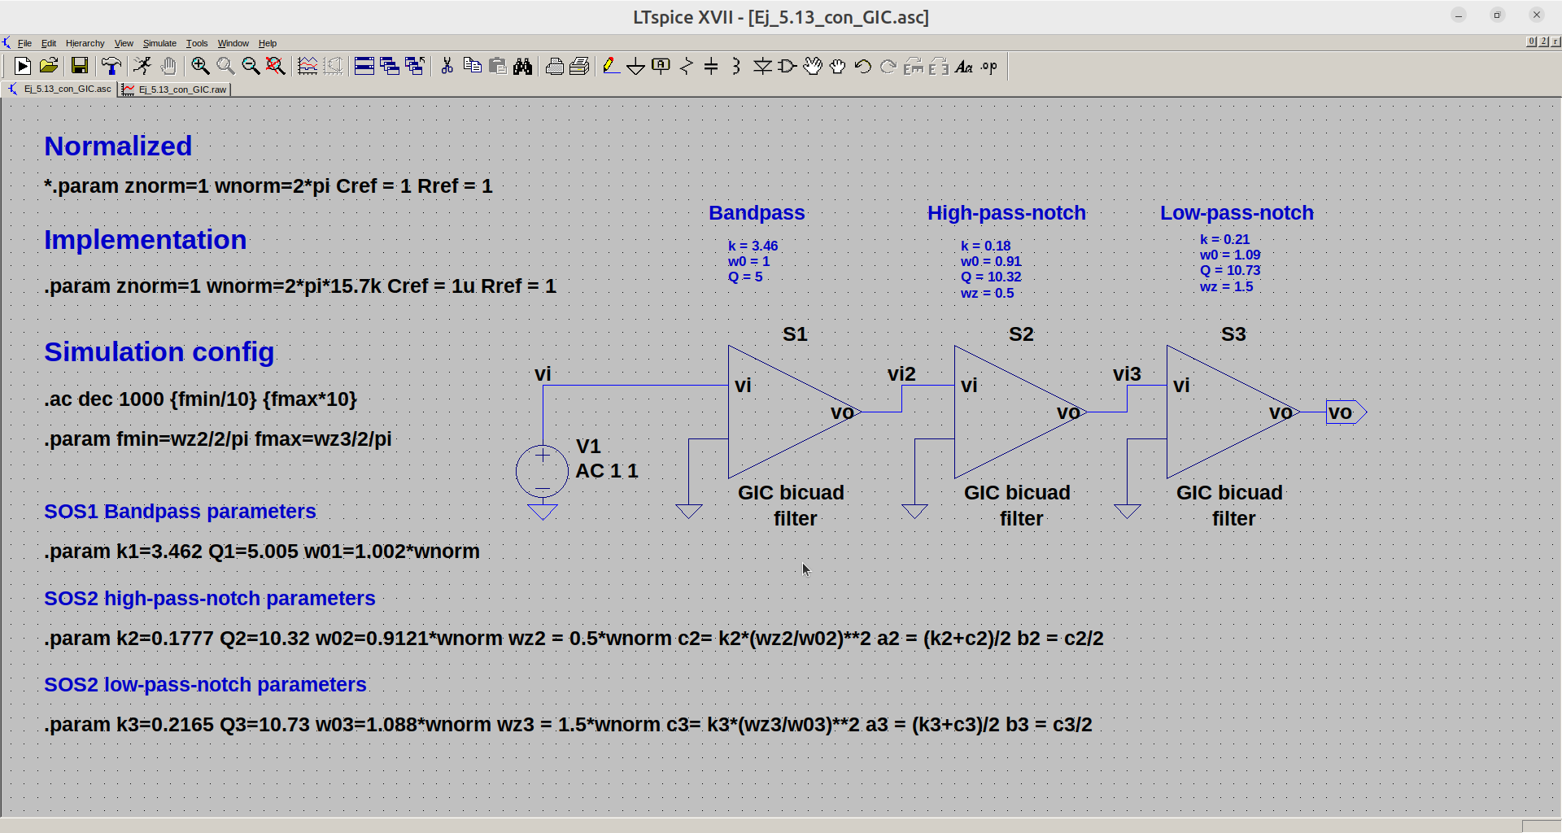Image resolution: width=1562 pixels, height=833 pixels.
Task: Click the Copy tool icon
Action: pos(472,67)
